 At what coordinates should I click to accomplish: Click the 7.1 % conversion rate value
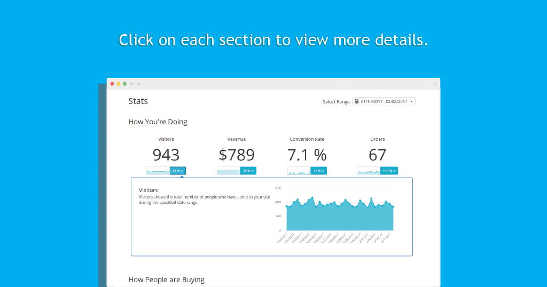point(307,155)
